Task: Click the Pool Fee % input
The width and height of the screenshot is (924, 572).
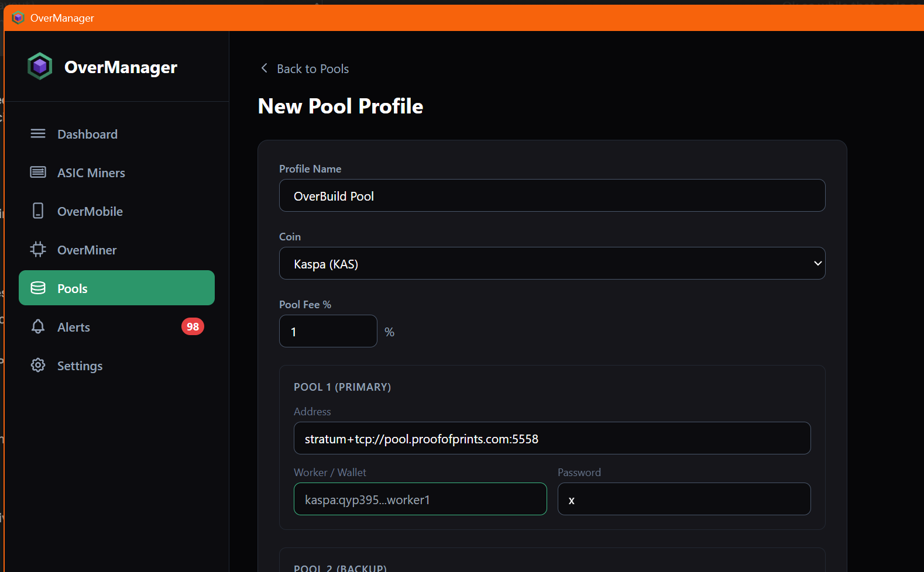Action: [328, 331]
